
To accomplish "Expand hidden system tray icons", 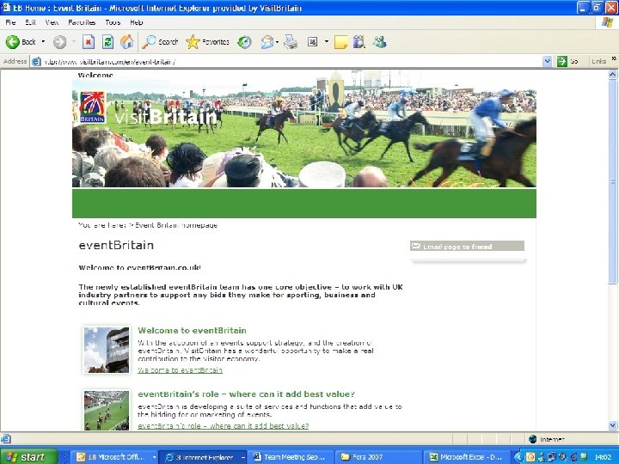I will pyautogui.click(x=519, y=457).
